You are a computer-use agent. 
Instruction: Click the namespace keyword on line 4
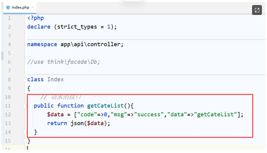[42, 45]
